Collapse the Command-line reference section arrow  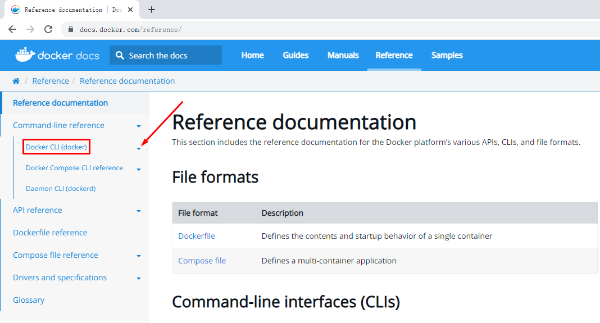pos(139,126)
